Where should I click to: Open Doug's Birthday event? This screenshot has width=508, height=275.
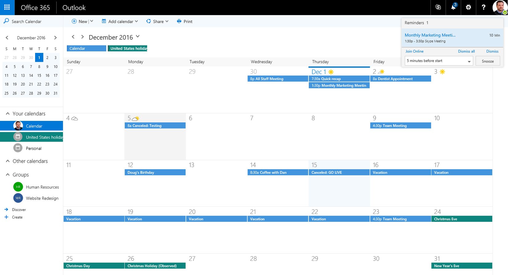(x=155, y=172)
